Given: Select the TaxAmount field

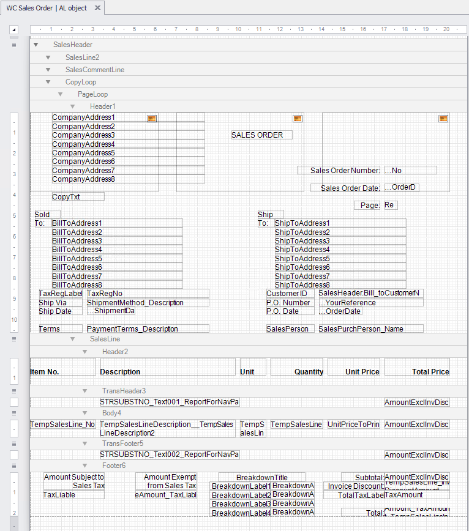Looking at the screenshot, I should [417, 495].
